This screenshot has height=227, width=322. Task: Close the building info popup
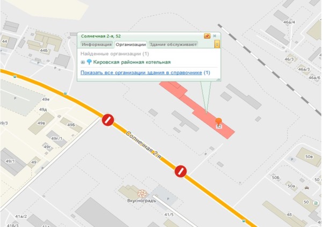[215, 36]
